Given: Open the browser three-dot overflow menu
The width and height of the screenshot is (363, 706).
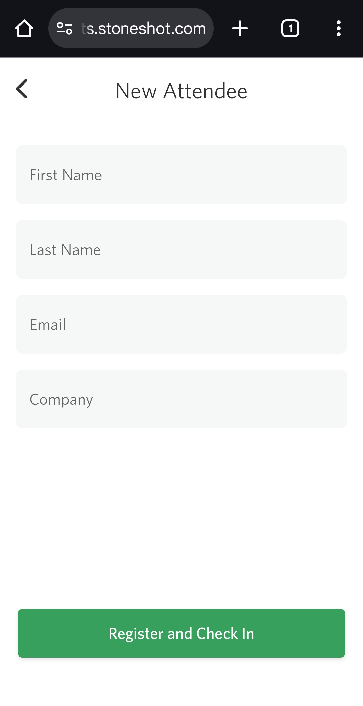Looking at the screenshot, I should point(338,28).
